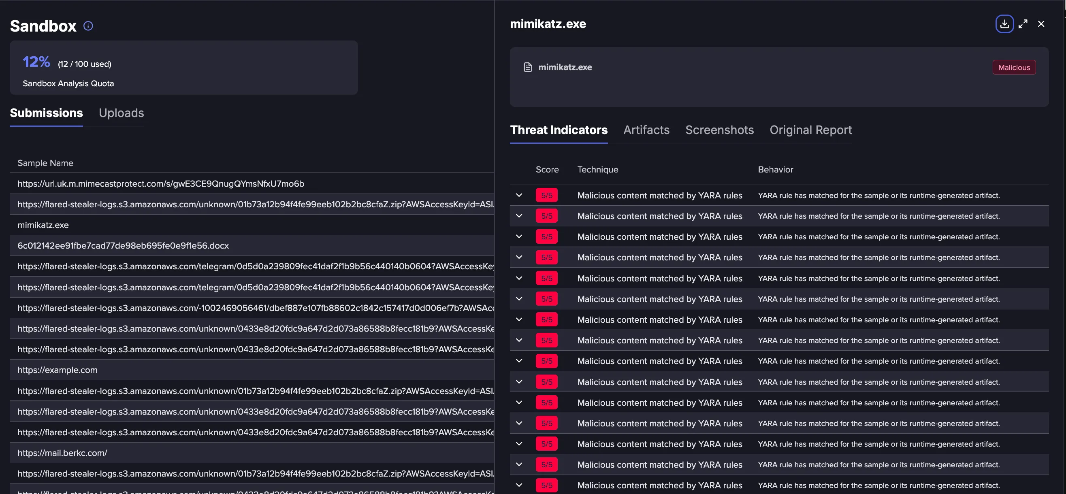The height and width of the screenshot is (494, 1066).
Task: Click the (12 / 100 used) text
Action: 84,64
